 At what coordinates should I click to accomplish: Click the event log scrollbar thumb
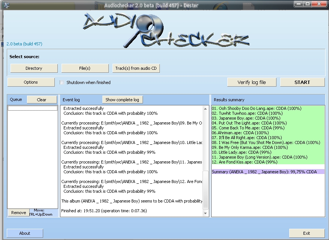click(205, 190)
